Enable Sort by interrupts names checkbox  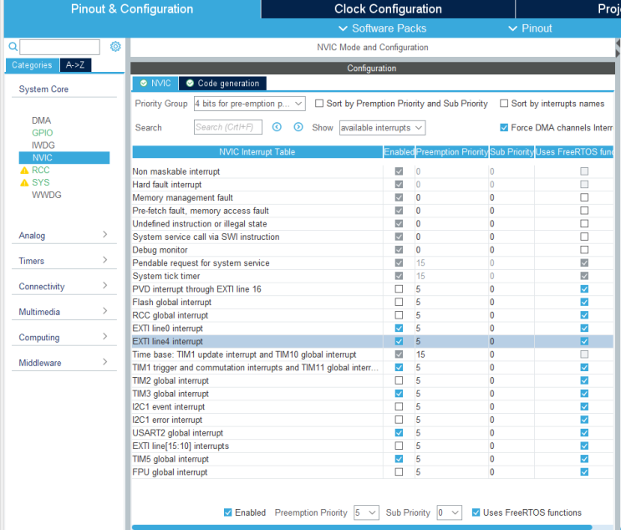click(504, 104)
